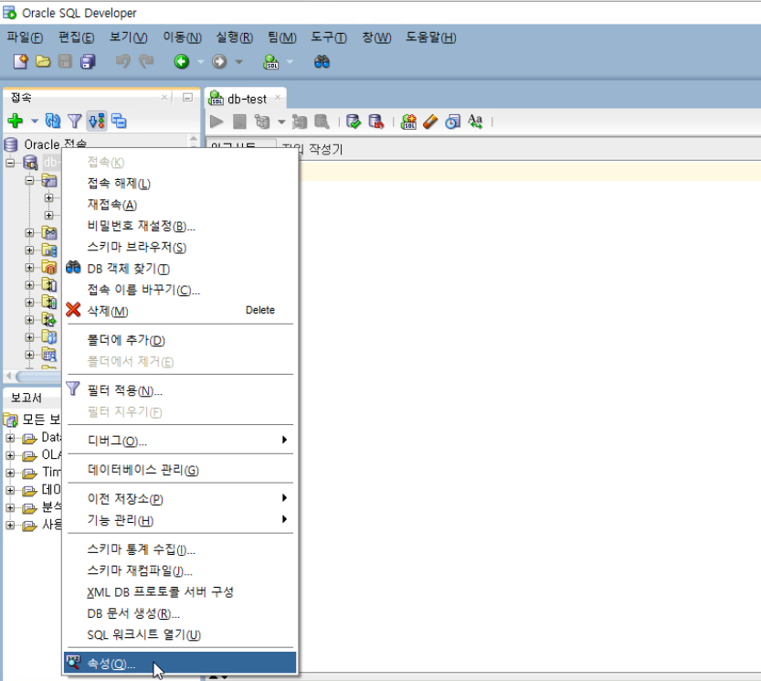Screen dimensions: 761x681
Task: Refresh connections with the refresh icon
Action: [x=53, y=121]
